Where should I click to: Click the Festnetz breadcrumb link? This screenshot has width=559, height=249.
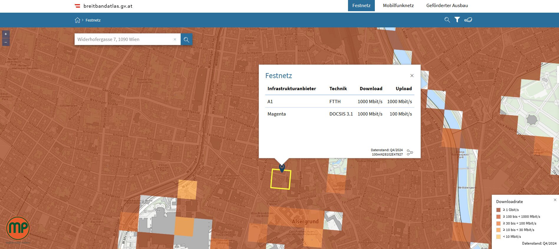(x=93, y=20)
